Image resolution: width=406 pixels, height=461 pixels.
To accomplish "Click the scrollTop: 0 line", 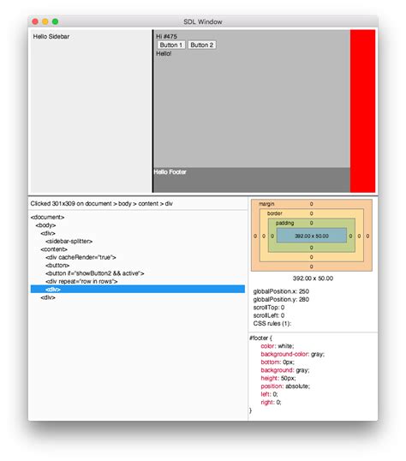I will [x=269, y=308].
